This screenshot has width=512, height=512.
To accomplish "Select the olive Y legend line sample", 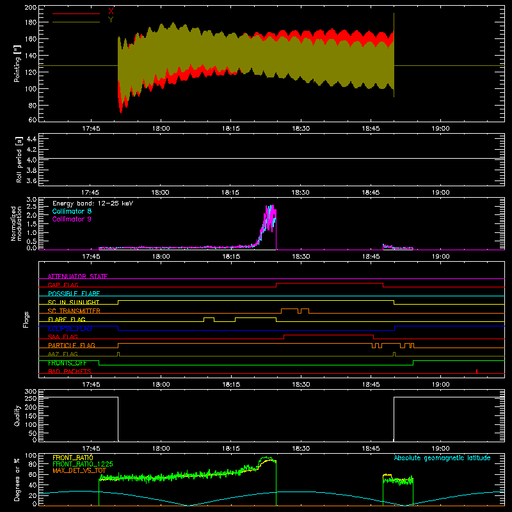I will click(76, 22).
